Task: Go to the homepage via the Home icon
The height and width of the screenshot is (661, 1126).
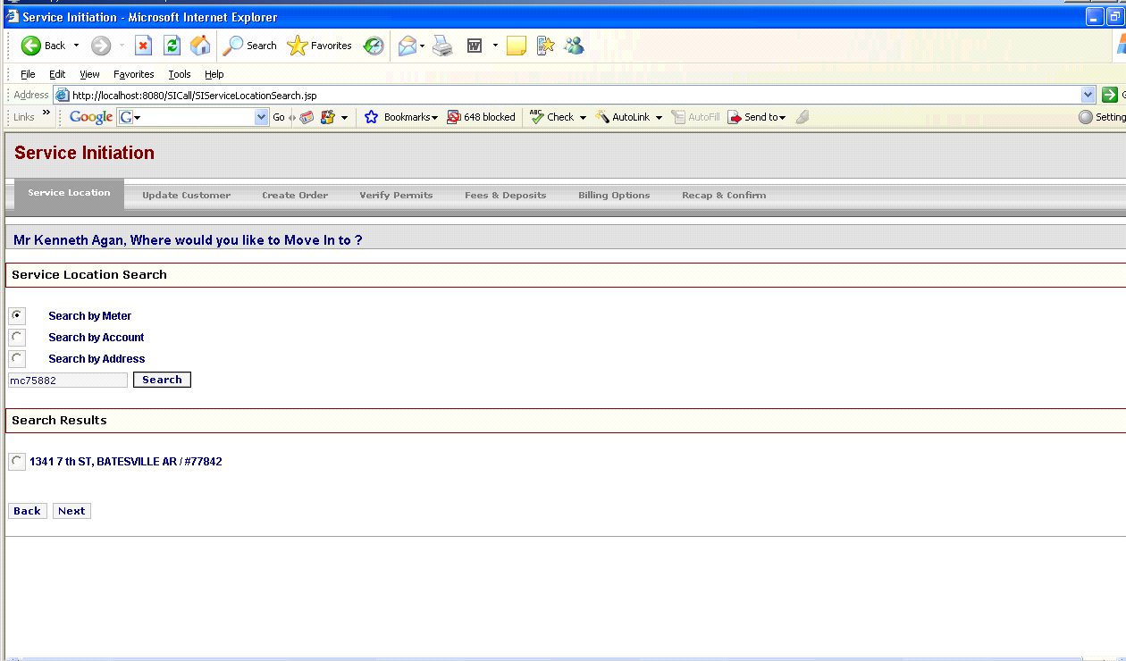Action: [x=199, y=45]
